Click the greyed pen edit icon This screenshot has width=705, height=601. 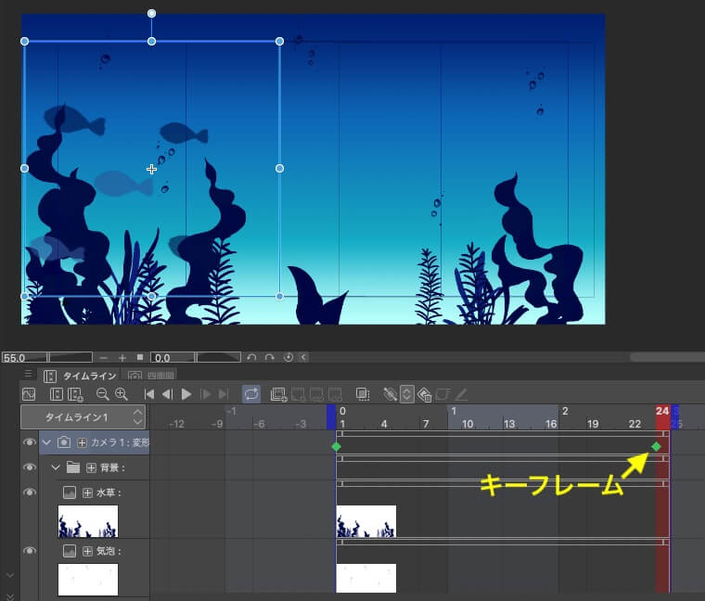[461, 394]
